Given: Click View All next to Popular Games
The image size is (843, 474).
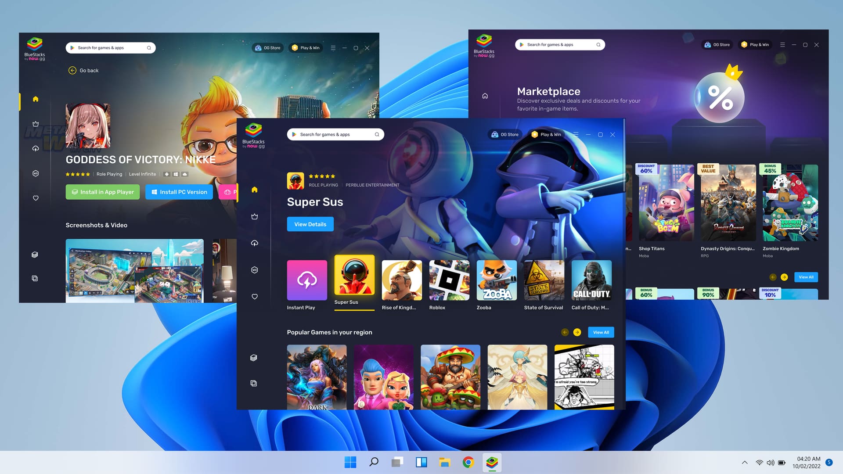Looking at the screenshot, I should (601, 332).
